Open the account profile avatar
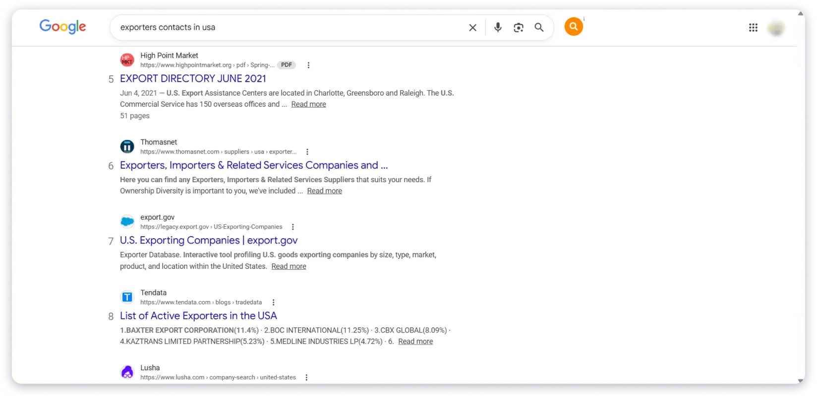Viewport: 817px width, 398px height. pos(776,28)
